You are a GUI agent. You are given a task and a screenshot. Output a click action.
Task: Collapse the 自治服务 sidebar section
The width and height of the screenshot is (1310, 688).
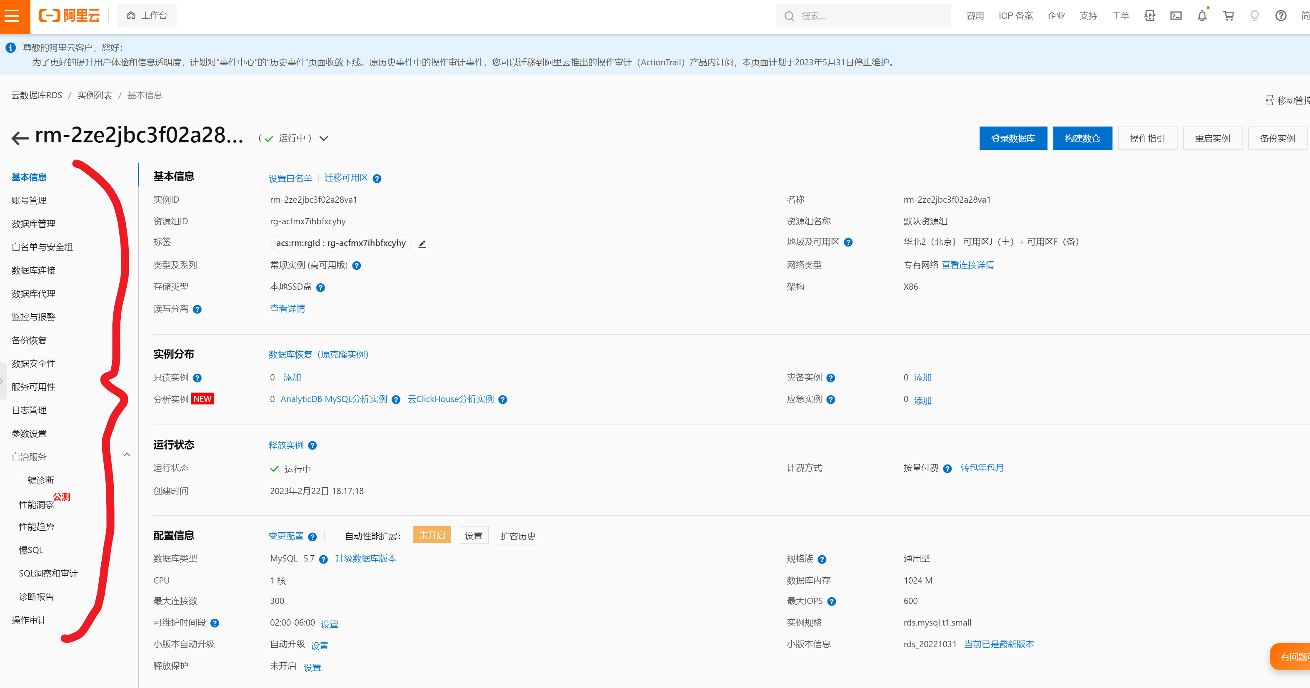(x=127, y=455)
